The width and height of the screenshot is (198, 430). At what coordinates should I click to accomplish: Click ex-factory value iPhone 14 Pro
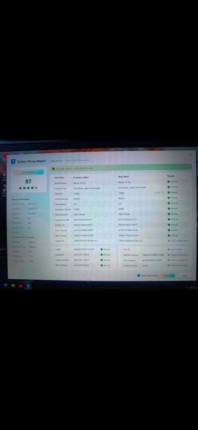point(80,183)
